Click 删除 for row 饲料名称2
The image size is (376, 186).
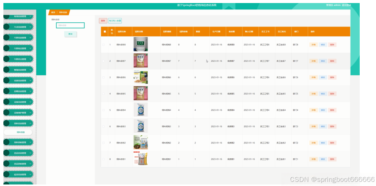332,142
